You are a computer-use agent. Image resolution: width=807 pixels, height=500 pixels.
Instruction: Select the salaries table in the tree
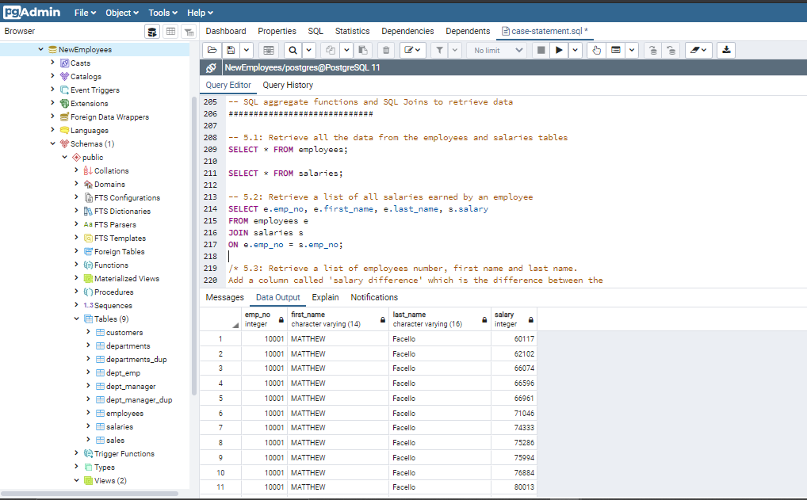click(x=120, y=426)
